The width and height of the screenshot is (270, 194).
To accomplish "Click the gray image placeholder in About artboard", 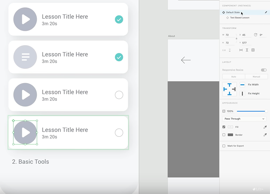I will (x=193, y=129).
